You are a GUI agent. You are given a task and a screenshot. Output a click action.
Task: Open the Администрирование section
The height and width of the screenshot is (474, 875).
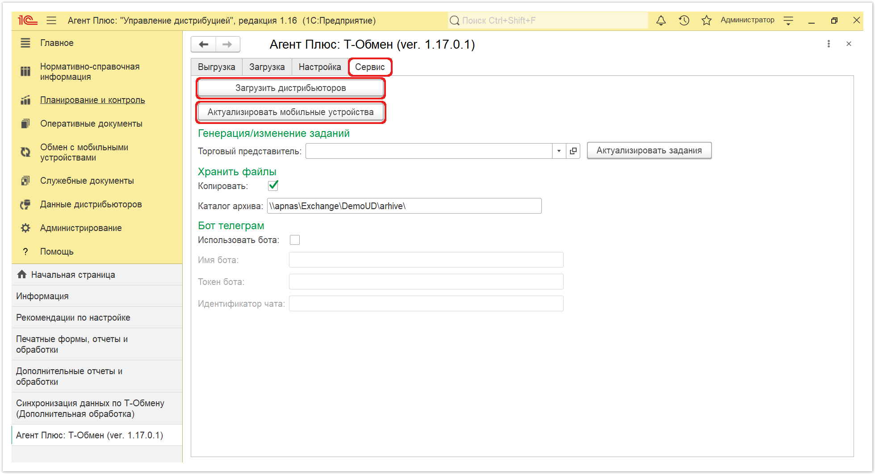pyautogui.click(x=81, y=228)
